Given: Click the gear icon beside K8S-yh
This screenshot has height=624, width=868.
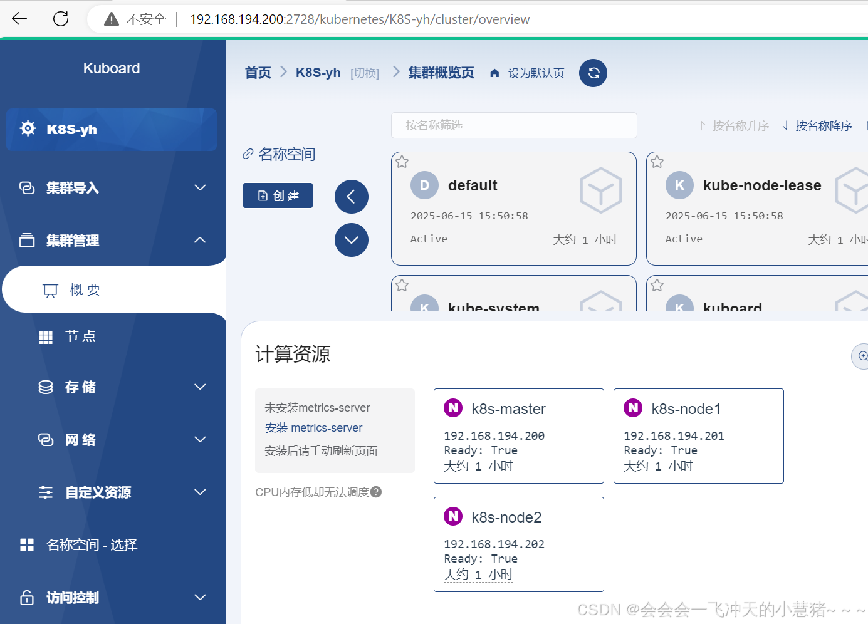Looking at the screenshot, I should pyautogui.click(x=28, y=128).
